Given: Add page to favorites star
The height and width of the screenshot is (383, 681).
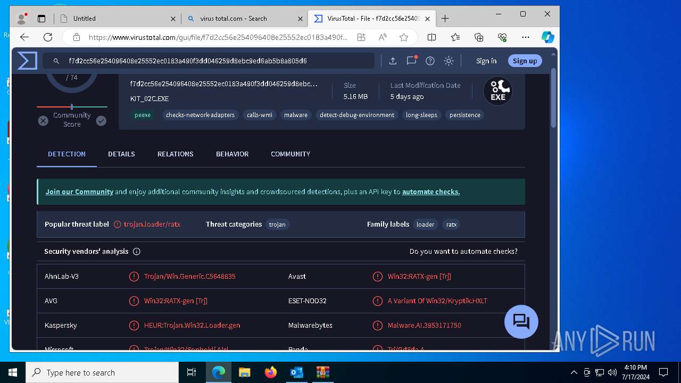Looking at the screenshot, I should [404, 37].
